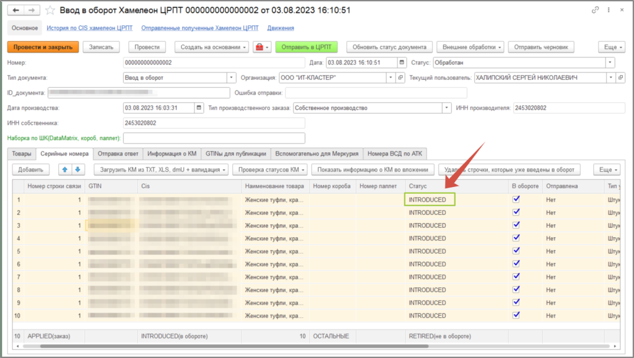The width and height of the screenshot is (634, 358).
Task: Open the Тип производственного заказа dropdown arrow
Action: 447,108
